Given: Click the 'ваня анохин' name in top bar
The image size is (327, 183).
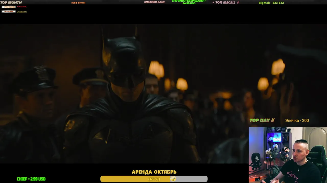Looking at the screenshot, I should pos(78,3).
